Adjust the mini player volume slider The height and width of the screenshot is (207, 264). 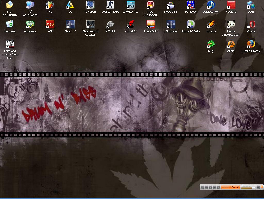point(248,188)
